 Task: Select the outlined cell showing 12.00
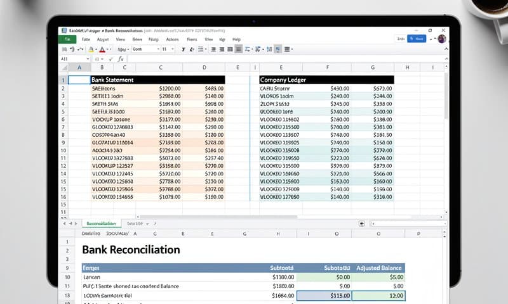tap(378, 296)
